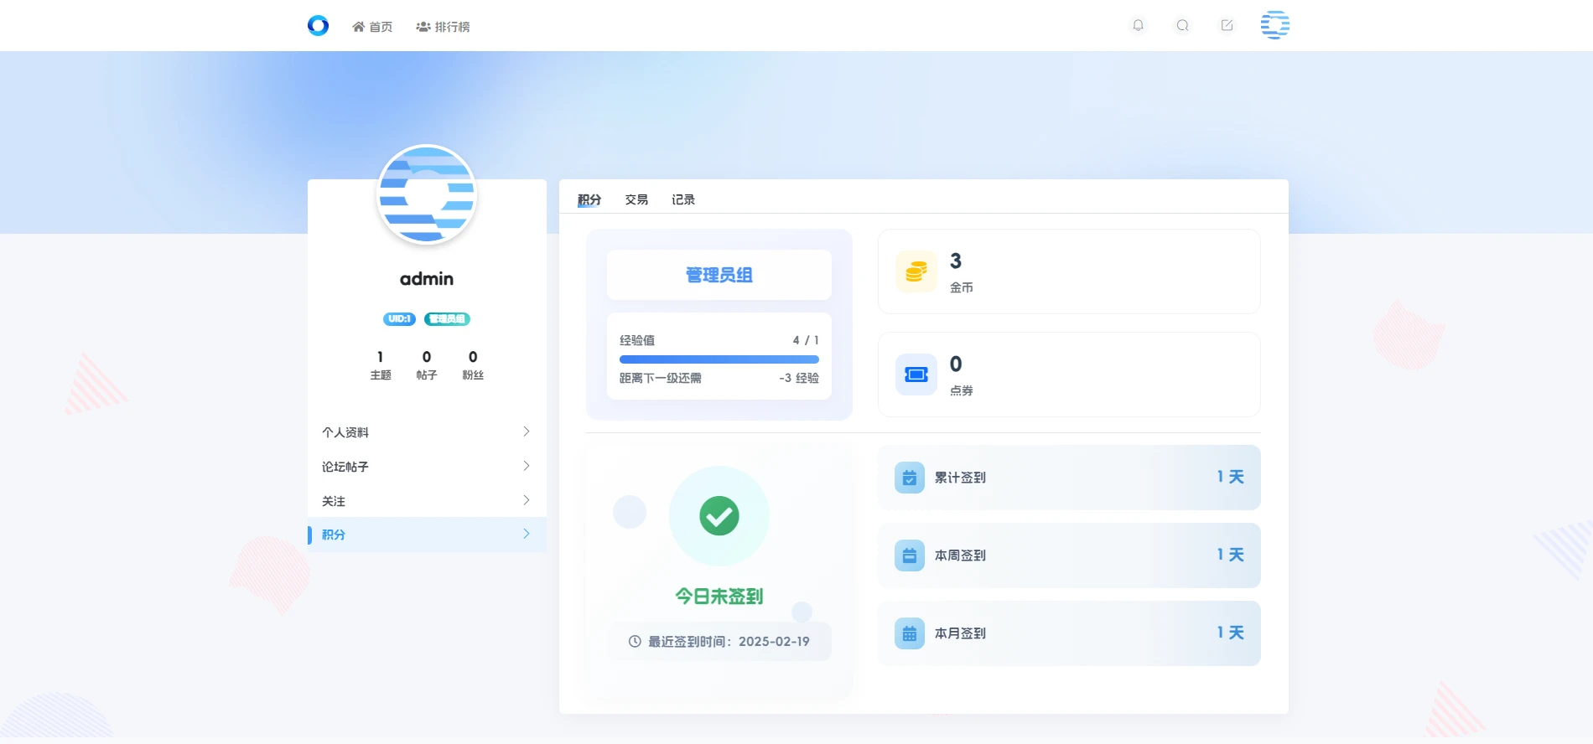
Task: Click the site logo in the header
Action: pos(318,26)
